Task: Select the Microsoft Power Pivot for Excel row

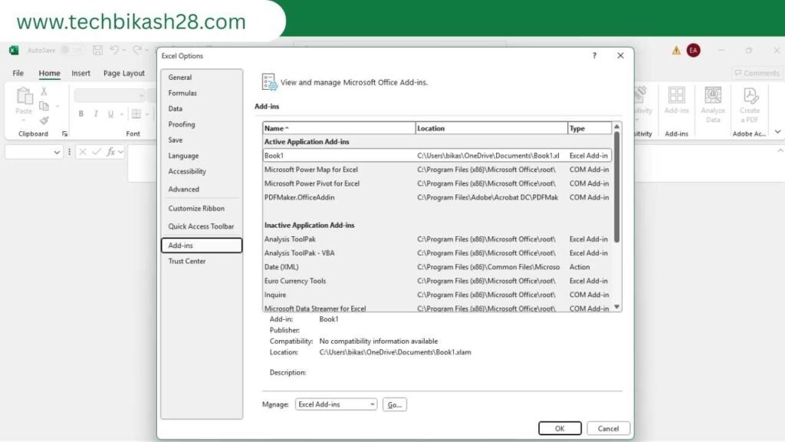Action: pyautogui.click(x=437, y=184)
